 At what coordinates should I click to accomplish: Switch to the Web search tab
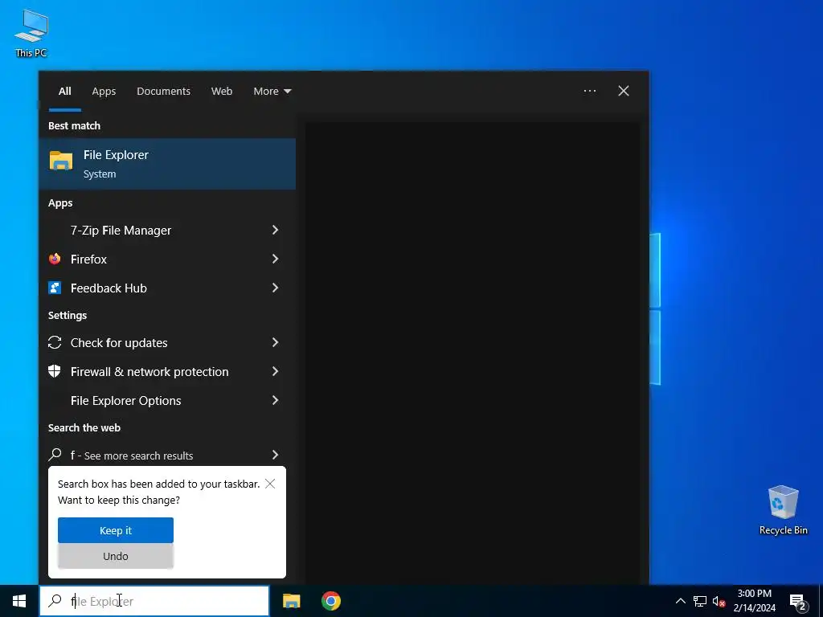pyautogui.click(x=222, y=92)
